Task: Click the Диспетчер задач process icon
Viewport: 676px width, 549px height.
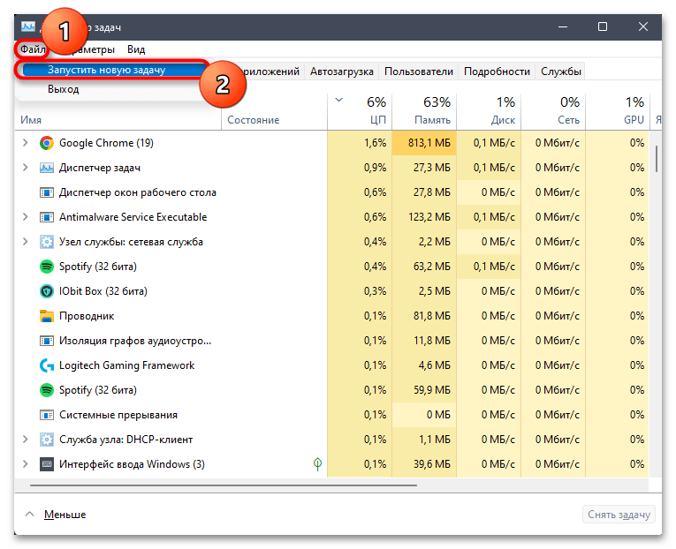Action: [x=47, y=168]
